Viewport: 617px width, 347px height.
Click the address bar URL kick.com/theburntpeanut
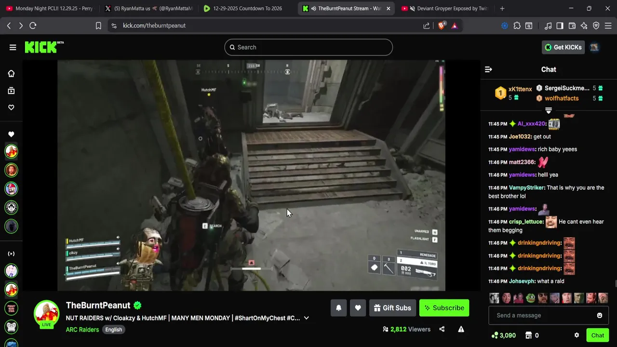tap(154, 26)
